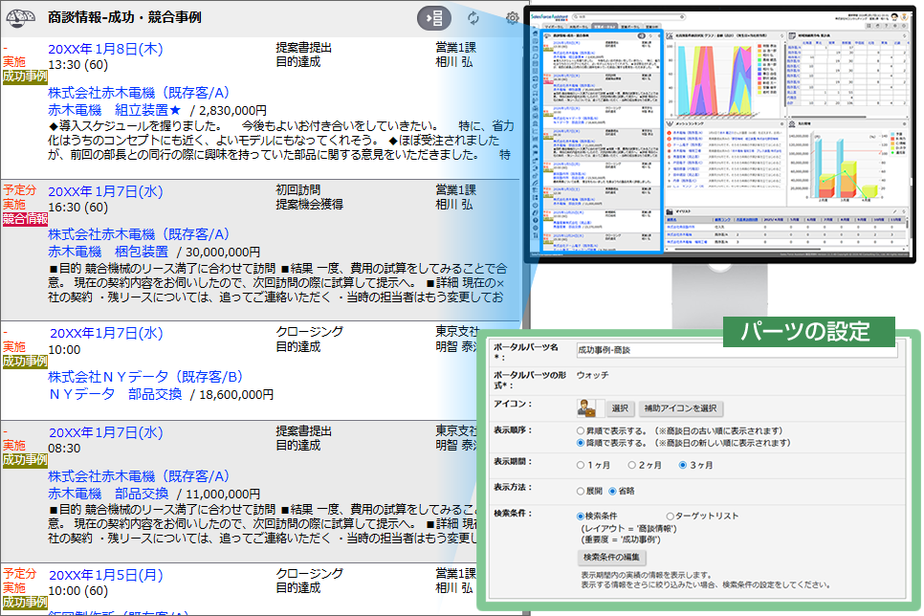Image resolution: width=924 pixels, height=616 pixels.
Task: Click the expand list view icon in header
Action: click(434, 17)
